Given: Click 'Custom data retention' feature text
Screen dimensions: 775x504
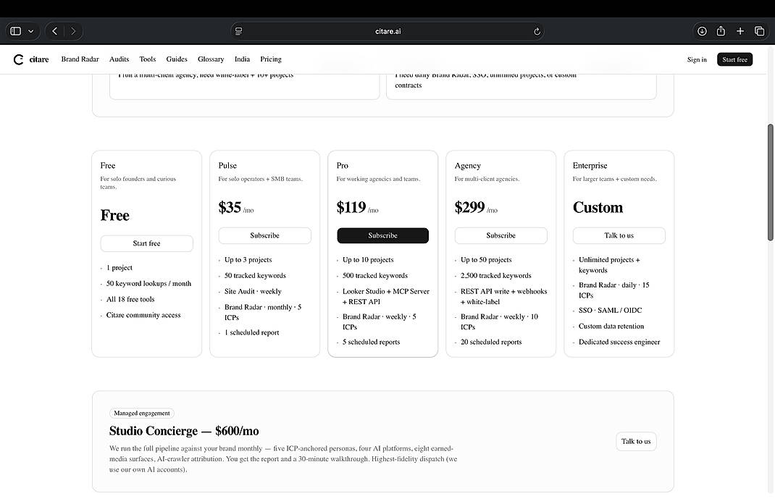Looking at the screenshot, I should (x=611, y=326).
